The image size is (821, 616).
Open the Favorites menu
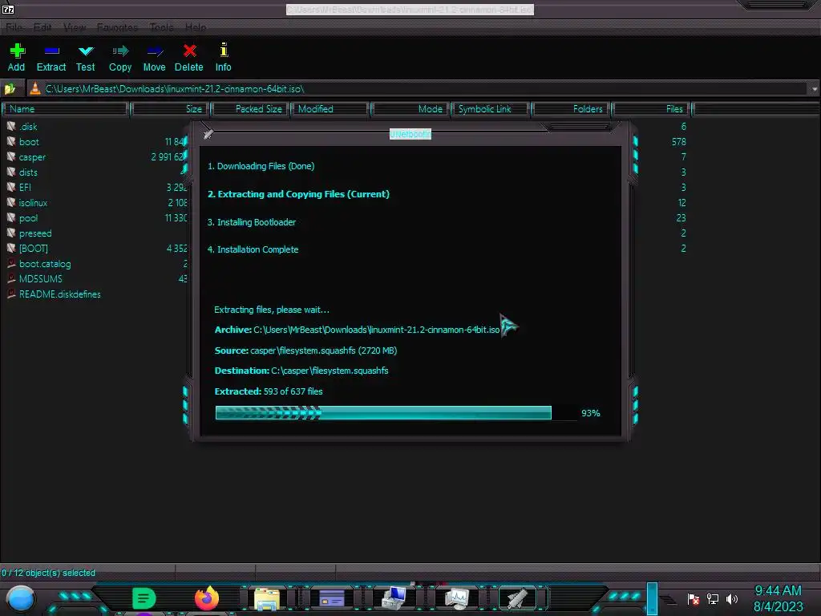click(x=117, y=27)
